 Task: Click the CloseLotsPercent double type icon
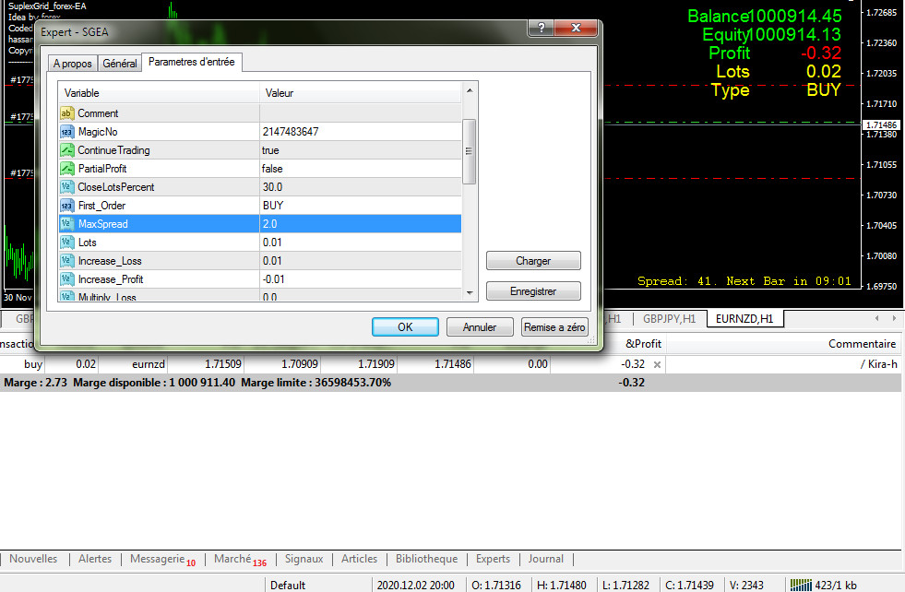pos(67,187)
